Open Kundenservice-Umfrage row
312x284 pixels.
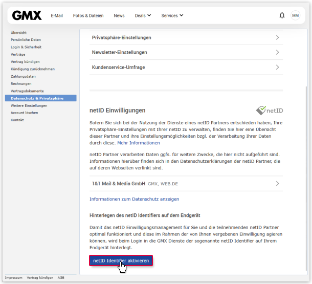[186, 67]
